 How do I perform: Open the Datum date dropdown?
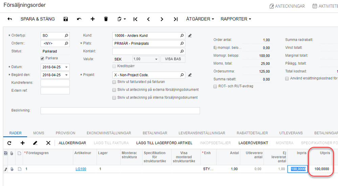pyautogui.click(x=66, y=67)
